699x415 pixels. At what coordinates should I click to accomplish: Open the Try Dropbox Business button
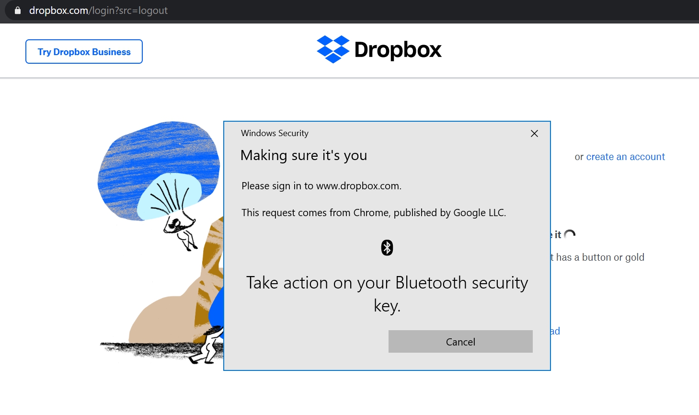pos(84,52)
